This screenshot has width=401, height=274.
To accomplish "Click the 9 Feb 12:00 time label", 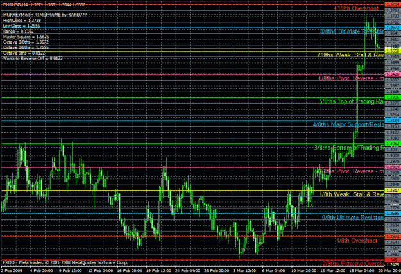I will click(71, 271).
